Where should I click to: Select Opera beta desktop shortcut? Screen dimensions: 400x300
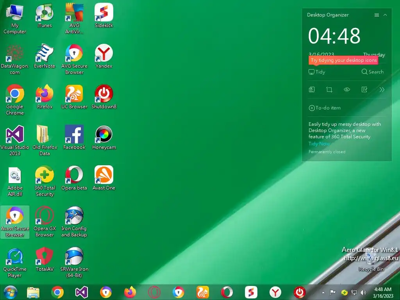pyautogui.click(x=74, y=178)
